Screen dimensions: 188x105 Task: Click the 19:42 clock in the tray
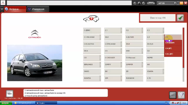click(x=184, y=103)
